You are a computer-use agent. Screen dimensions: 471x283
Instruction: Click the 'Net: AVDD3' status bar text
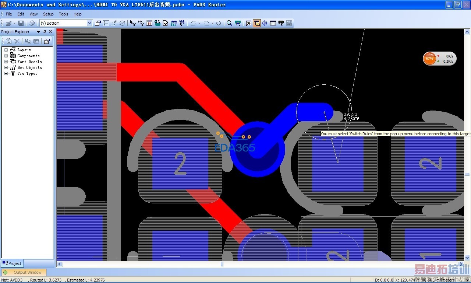coord(12,280)
